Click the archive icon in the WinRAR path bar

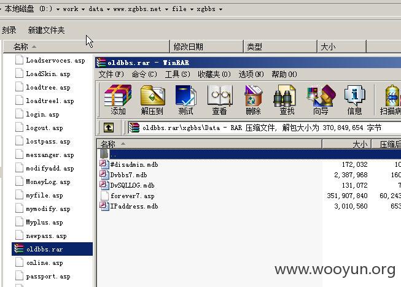(134, 128)
